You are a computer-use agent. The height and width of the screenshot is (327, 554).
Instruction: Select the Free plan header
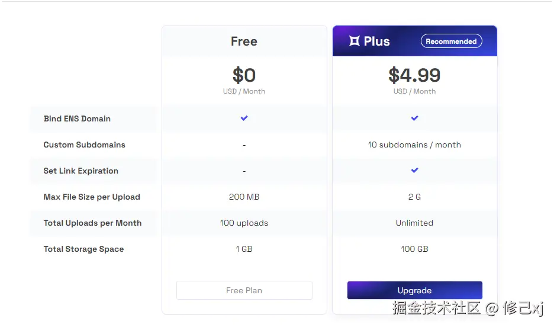pos(244,41)
